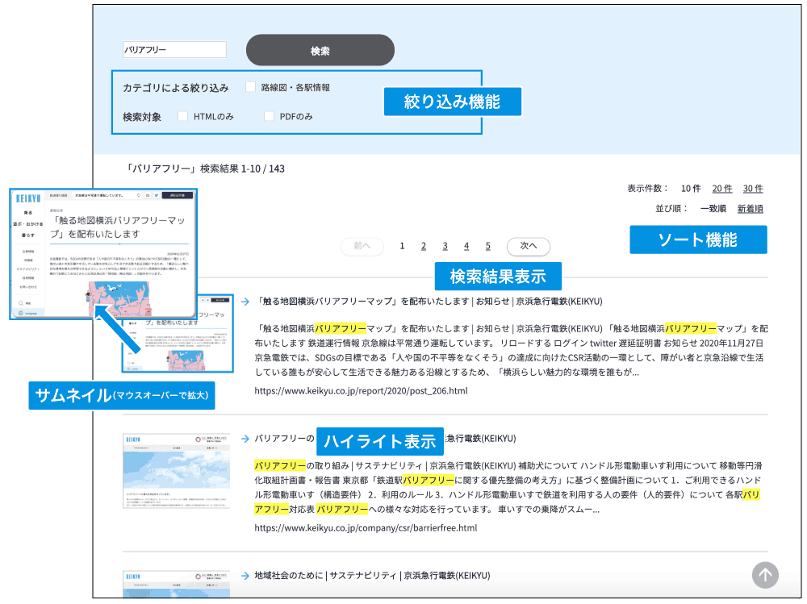Click the thumbnail of the 地域社会のために result
Viewport: 807px width, 604px height.
176,584
